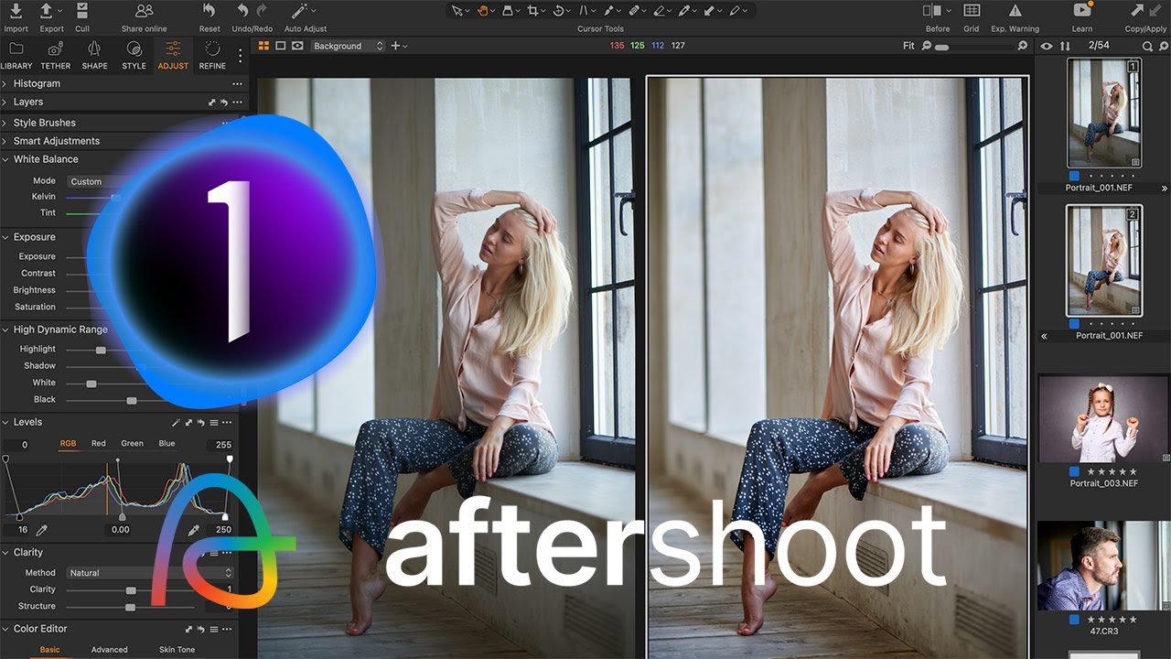Viewport: 1171px width, 659px height.
Task: Open Color Editor Skin Tone tab
Action: (177, 650)
